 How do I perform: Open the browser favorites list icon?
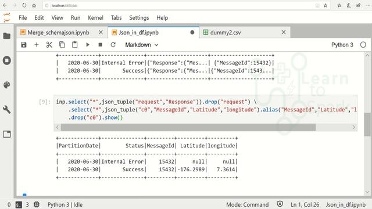click(339, 5)
